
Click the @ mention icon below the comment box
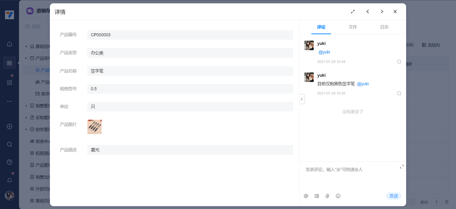point(306,196)
